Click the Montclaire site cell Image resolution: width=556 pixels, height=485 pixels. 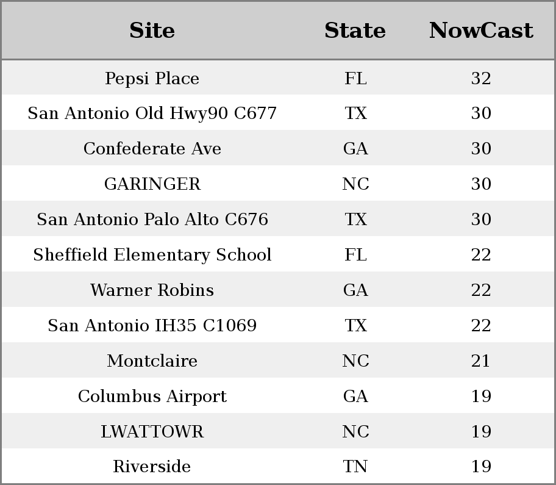click(152, 361)
